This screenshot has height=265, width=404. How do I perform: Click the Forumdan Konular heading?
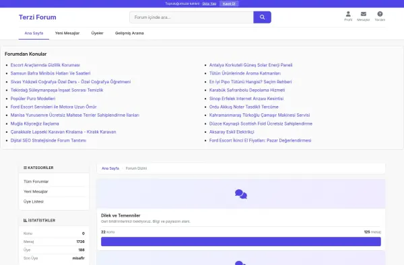tap(26, 54)
